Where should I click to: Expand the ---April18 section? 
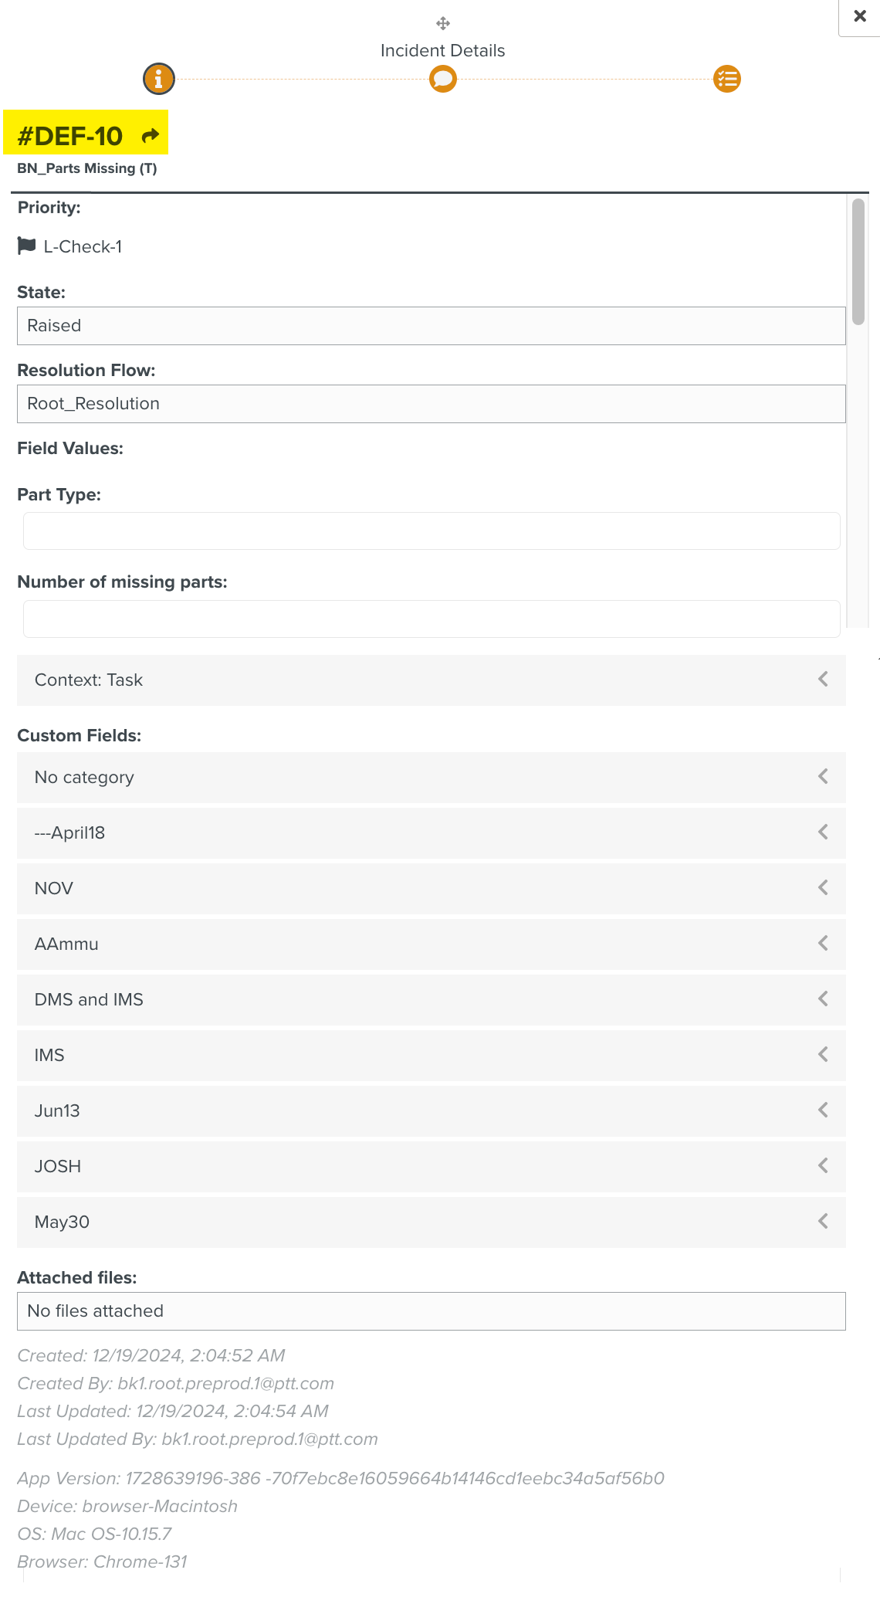pos(431,833)
